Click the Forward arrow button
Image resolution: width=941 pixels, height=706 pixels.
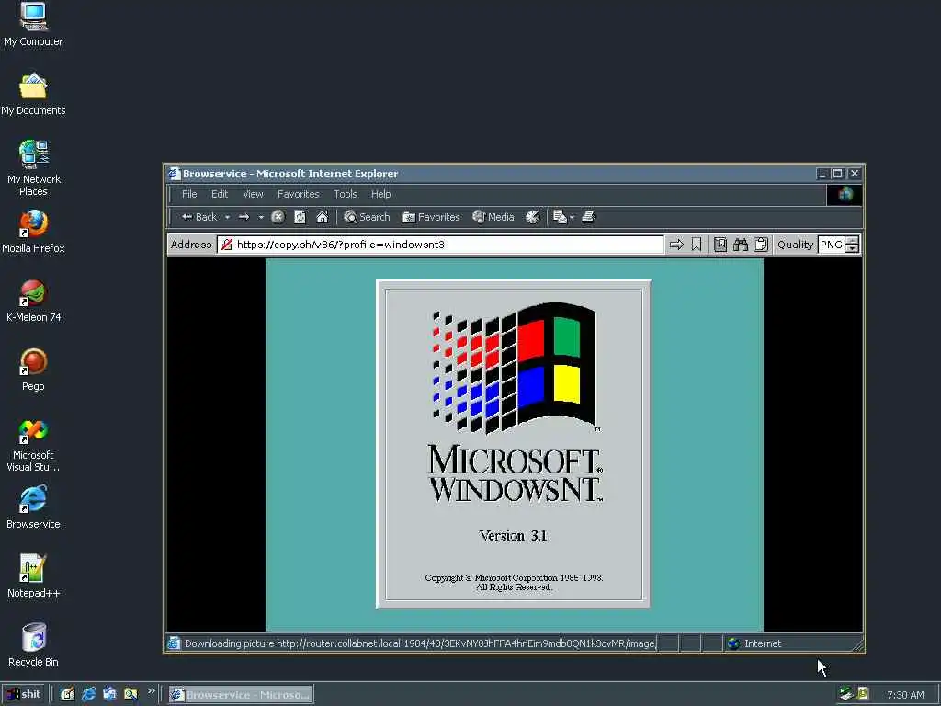pyautogui.click(x=244, y=217)
